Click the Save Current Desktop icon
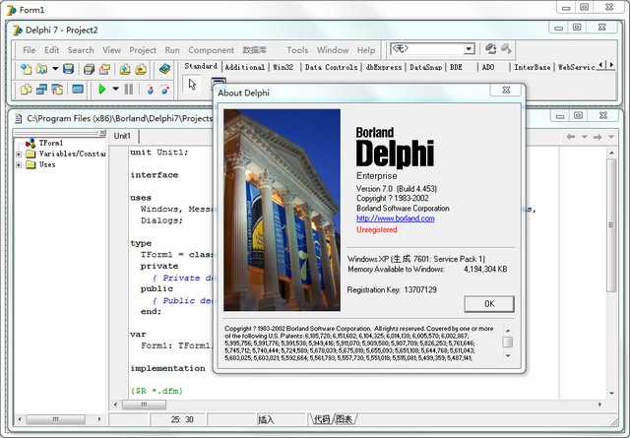This screenshot has height=438, width=630. (490, 49)
